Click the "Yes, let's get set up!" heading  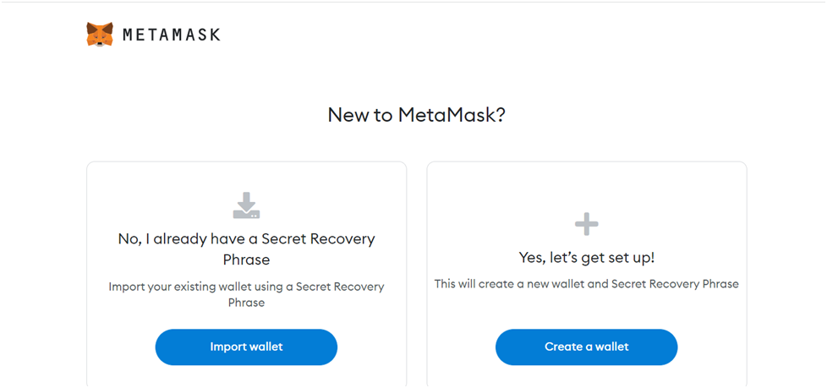(x=587, y=258)
